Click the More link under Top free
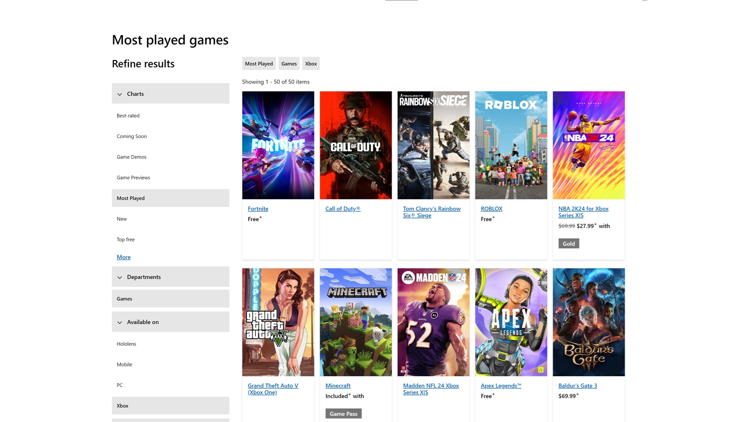This screenshot has width=751, height=422. click(123, 257)
